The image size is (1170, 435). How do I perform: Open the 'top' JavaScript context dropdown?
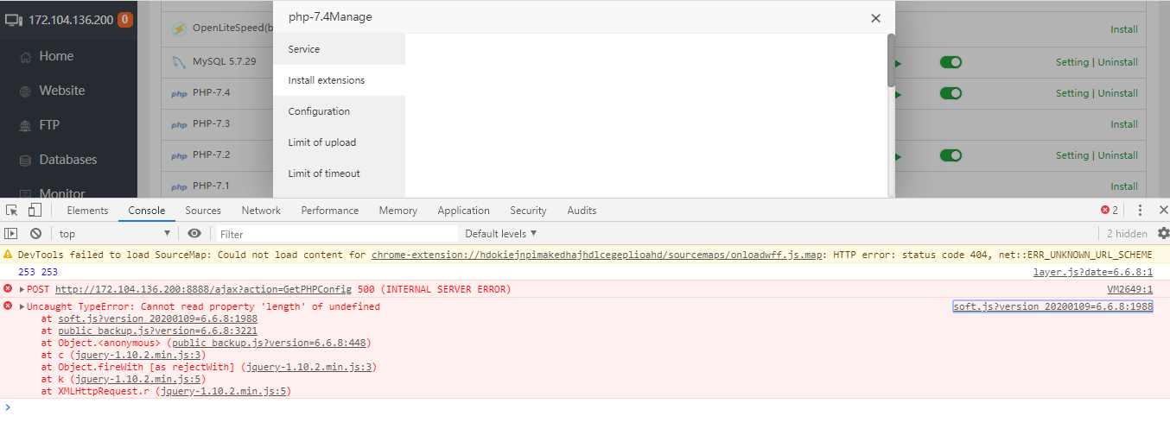tap(114, 233)
